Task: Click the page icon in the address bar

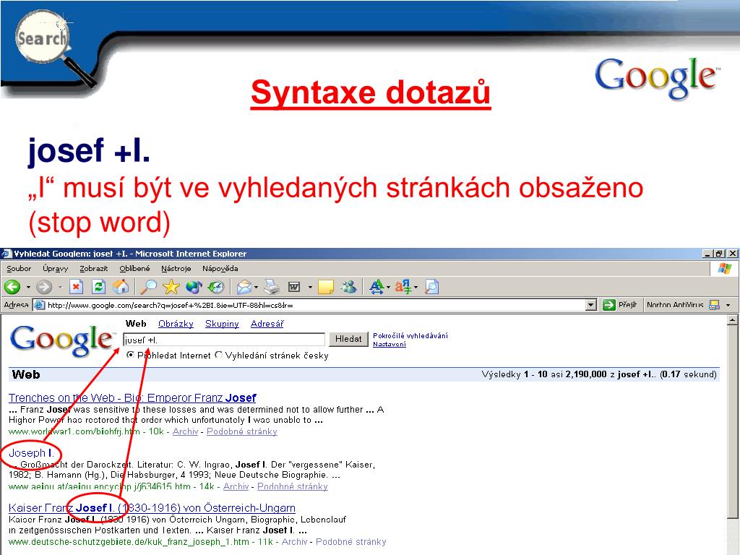Action: tap(40, 305)
